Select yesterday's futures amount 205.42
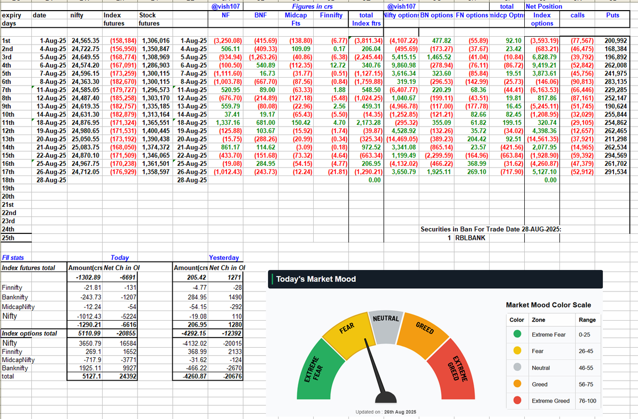 point(196,278)
